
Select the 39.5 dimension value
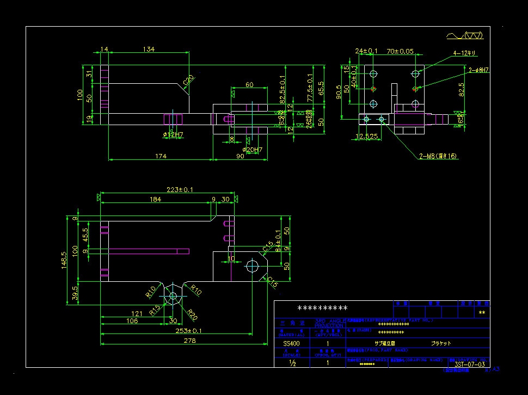click(x=75, y=293)
